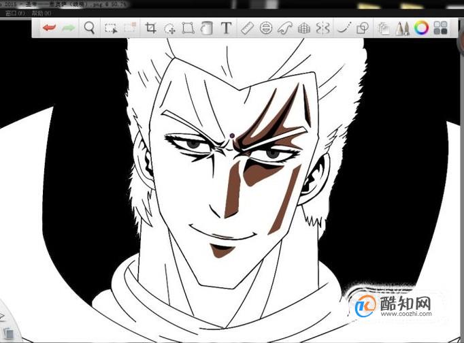464x343 pixels.
Task: Toggle the Ruler guide
Action: click(x=247, y=28)
